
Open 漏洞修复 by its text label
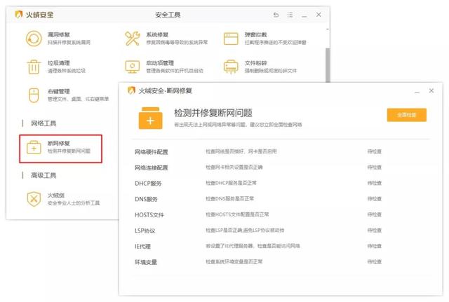point(59,34)
